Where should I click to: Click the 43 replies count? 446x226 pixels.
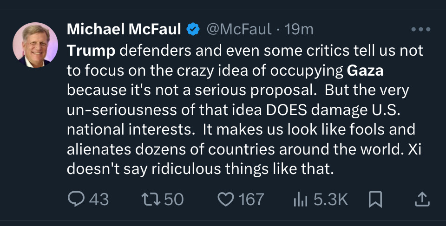point(98,199)
